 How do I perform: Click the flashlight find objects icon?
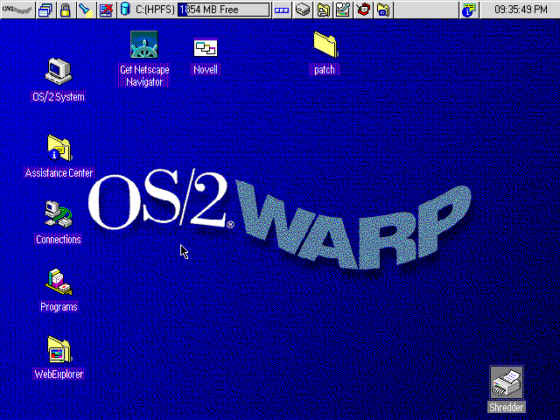coord(86,10)
